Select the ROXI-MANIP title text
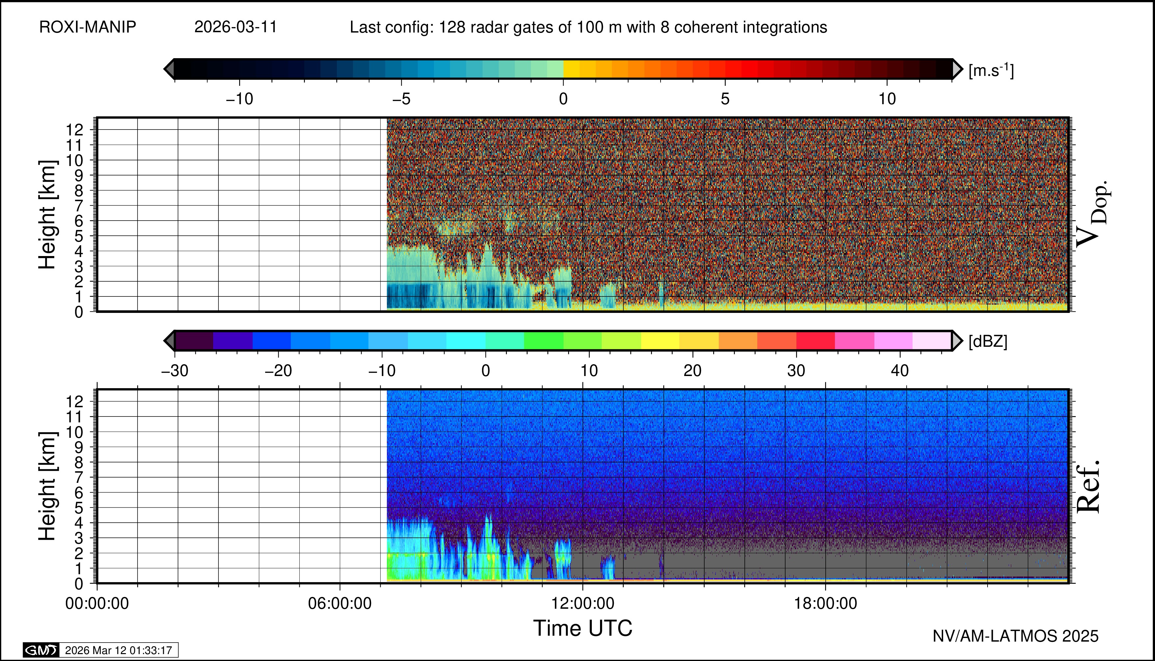The width and height of the screenshot is (1155, 661). click(x=88, y=27)
